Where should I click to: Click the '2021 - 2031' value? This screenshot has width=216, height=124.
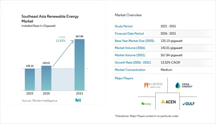[168, 26]
